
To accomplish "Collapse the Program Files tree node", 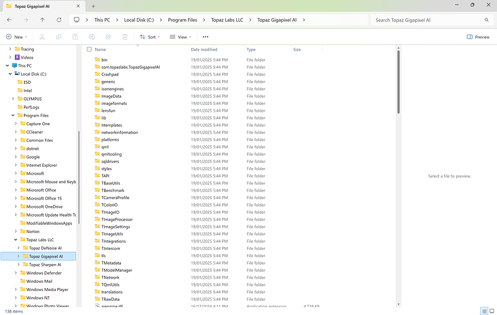I will 13,115.
